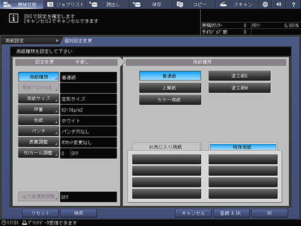Open the RUカール調整 curl adjustment
The width and height of the screenshot is (301, 226).
pyautogui.click(x=38, y=153)
